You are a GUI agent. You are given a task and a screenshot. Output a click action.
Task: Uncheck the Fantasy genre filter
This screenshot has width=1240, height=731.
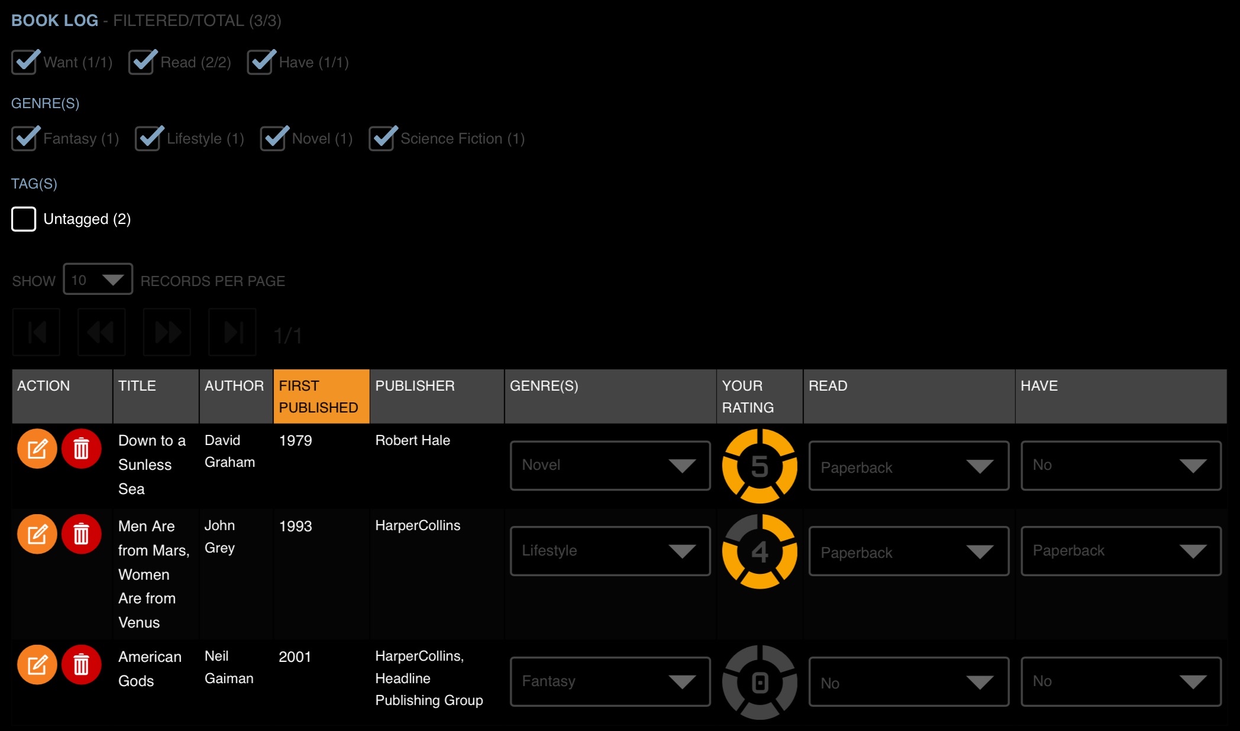[x=24, y=138]
